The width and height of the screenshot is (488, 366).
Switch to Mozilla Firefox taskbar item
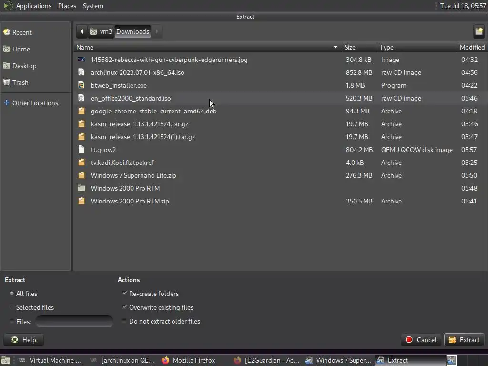click(194, 360)
